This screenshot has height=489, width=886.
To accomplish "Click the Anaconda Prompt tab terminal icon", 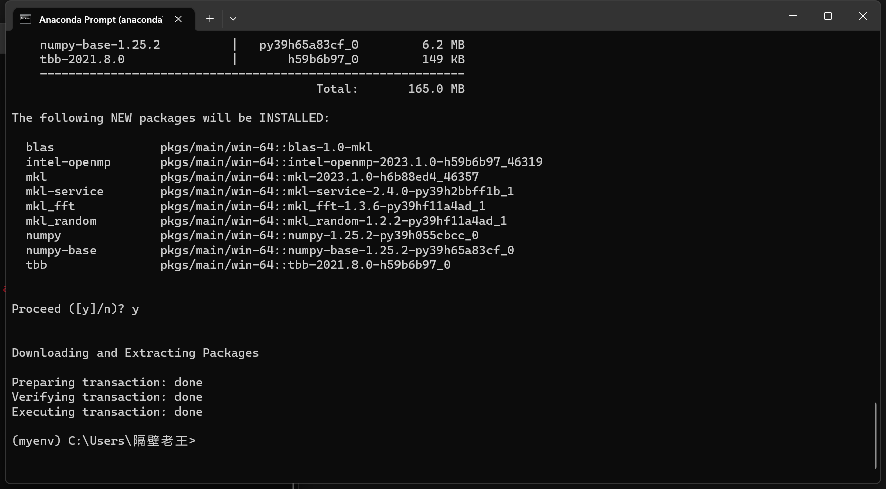I will tap(25, 19).
